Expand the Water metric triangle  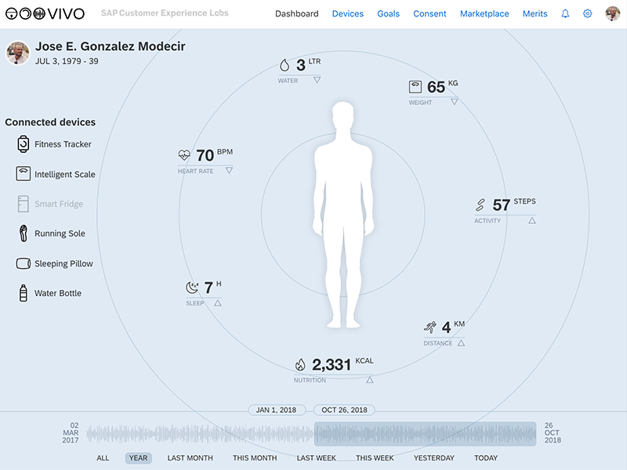point(317,80)
